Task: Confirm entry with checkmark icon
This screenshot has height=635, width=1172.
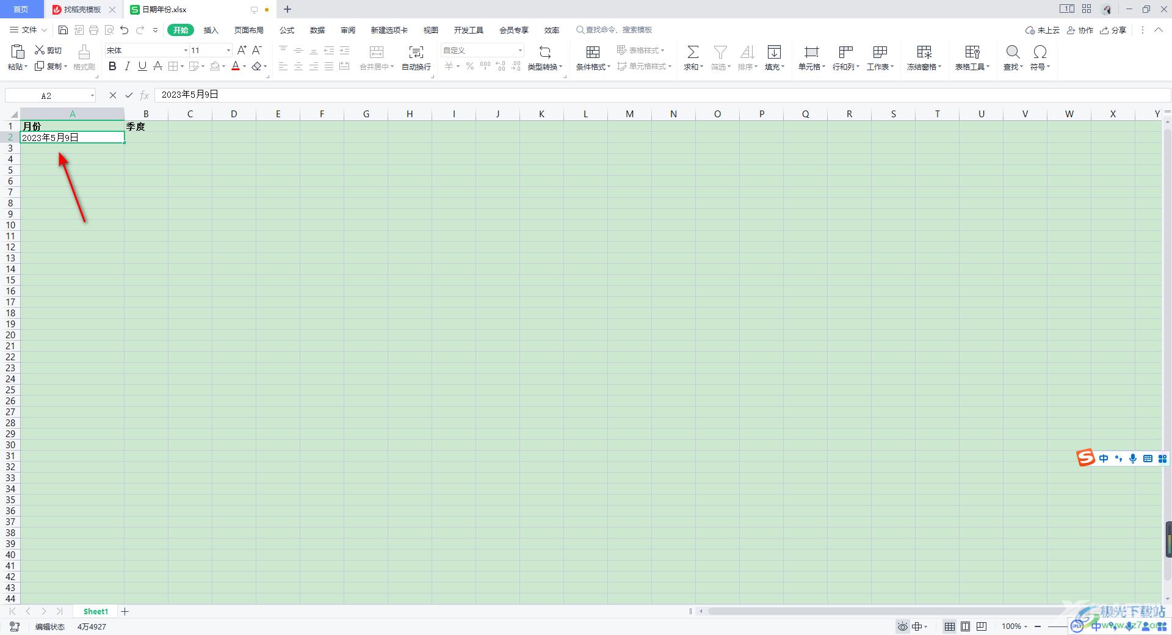Action: pos(129,95)
